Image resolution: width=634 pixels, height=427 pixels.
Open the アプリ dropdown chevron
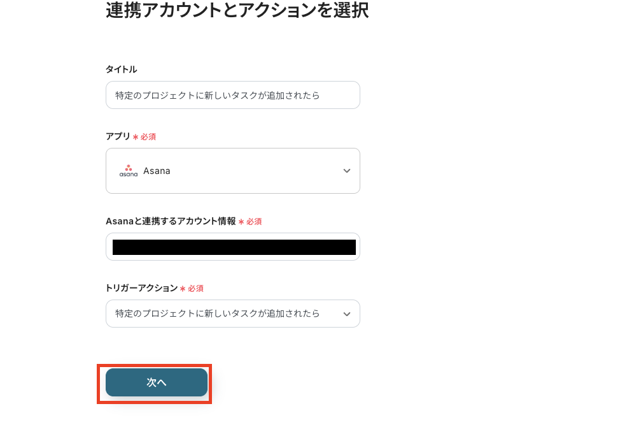coord(346,171)
